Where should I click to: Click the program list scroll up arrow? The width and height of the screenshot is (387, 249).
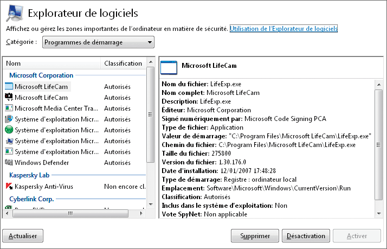[151, 62]
